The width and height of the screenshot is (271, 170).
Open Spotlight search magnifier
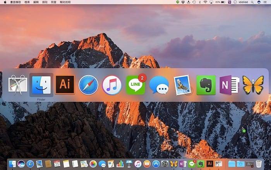[x=252, y=2]
